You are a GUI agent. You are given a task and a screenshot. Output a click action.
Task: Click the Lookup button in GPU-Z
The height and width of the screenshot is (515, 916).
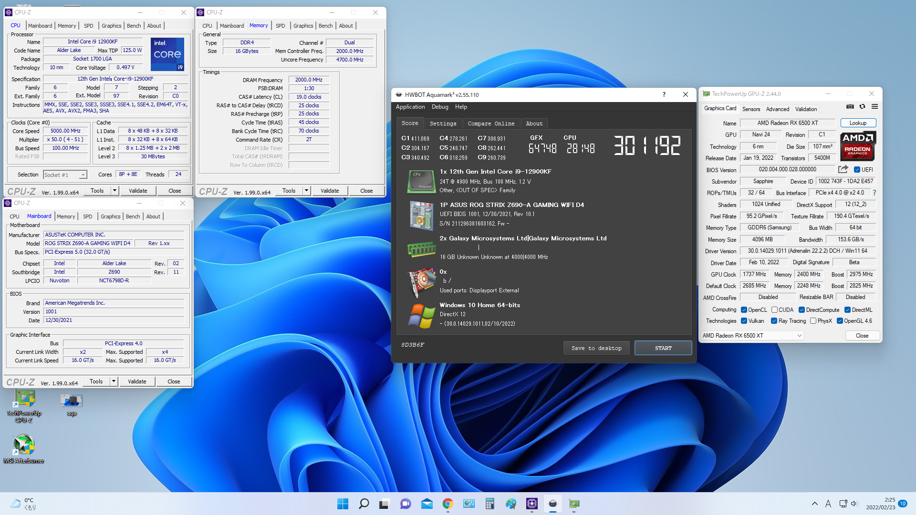[858, 123]
